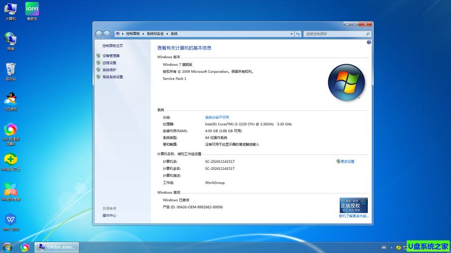Click the Service Pack 1 text

coord(175,78)
